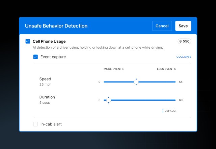Click the DEFAULT legend marker icon
The image size is (216, 149).
click(163, 111)
